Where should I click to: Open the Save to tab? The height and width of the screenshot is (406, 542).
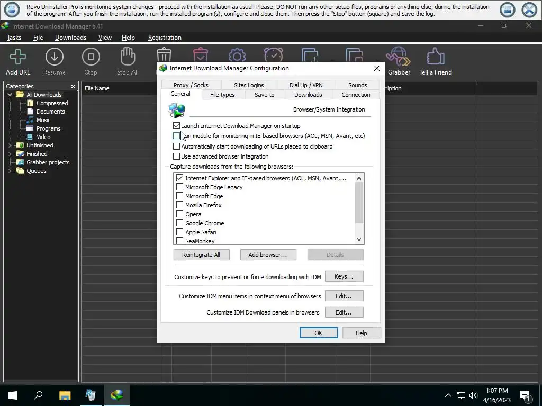coord(265,95)
